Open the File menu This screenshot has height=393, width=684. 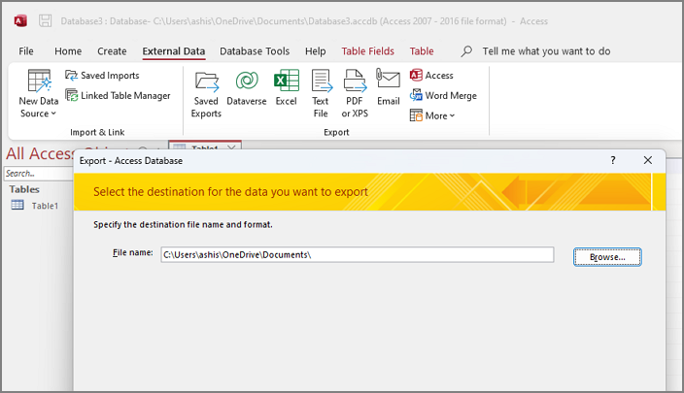(26, 50)
